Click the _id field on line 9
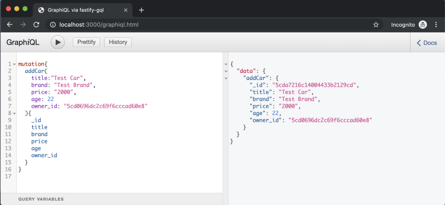The image size is (445, 205). tap(36, 120)
